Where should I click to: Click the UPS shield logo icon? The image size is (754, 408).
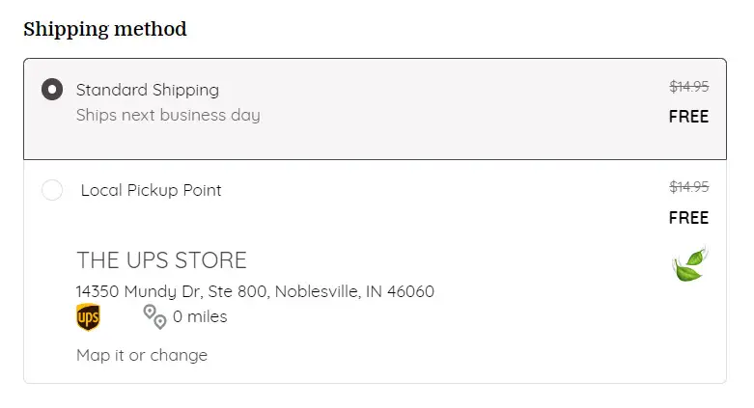tap(88, 317)
